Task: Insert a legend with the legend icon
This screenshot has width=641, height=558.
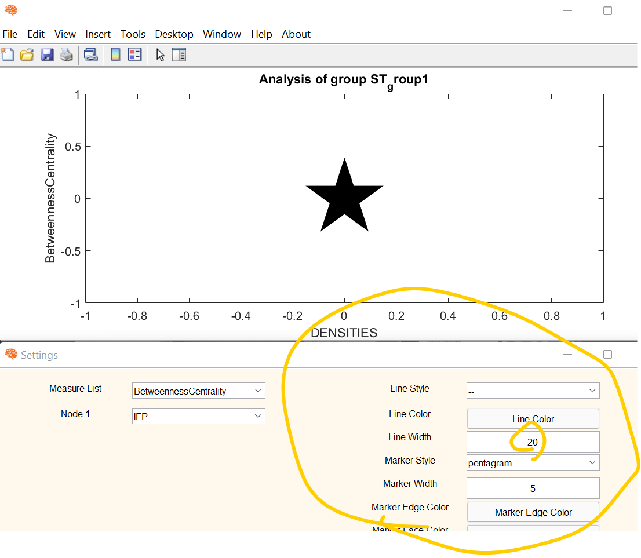Action: point(134,54)
